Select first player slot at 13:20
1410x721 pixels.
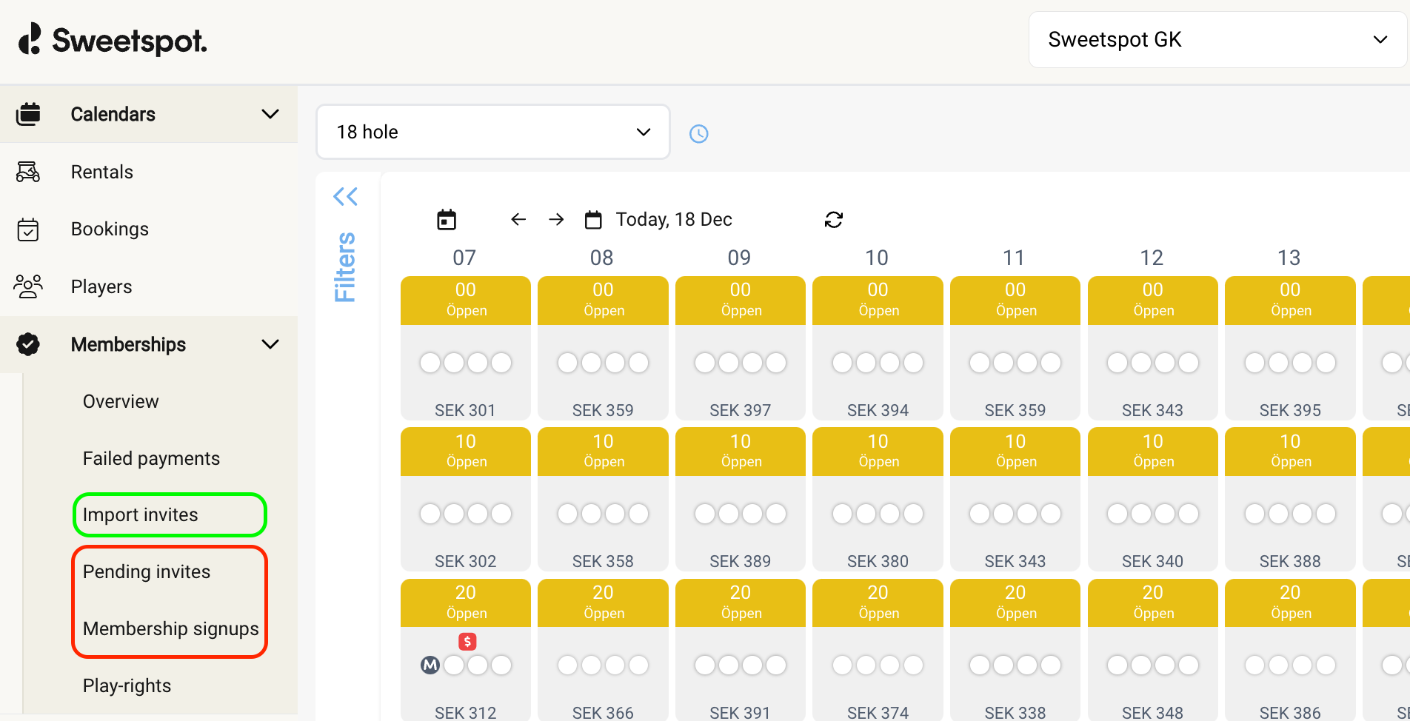(1254, 665)
